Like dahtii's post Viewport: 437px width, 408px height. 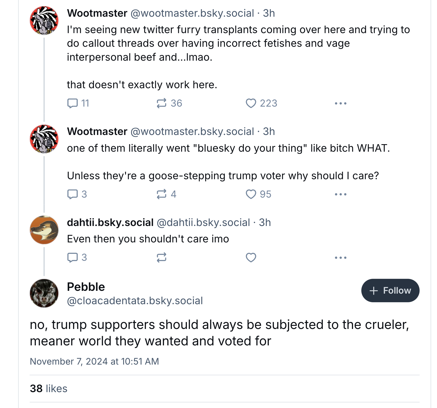pyautogui.click(x=251, y=257)
